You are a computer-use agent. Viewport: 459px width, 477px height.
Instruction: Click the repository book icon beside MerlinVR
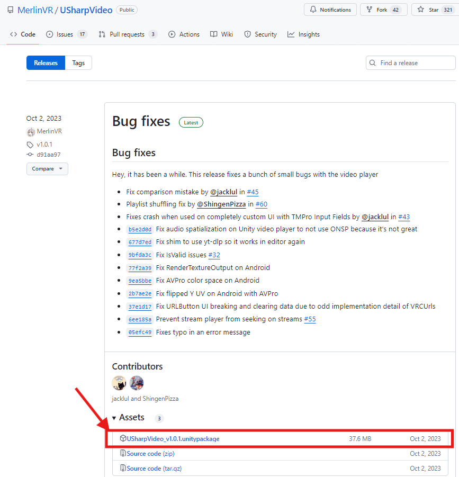coord(11,10)
